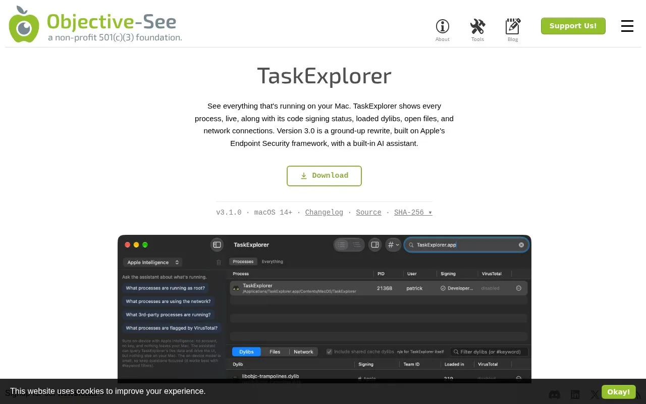Click the LinkedIn icon in footer
The image size is (646, 404).
tap(575, 394)
